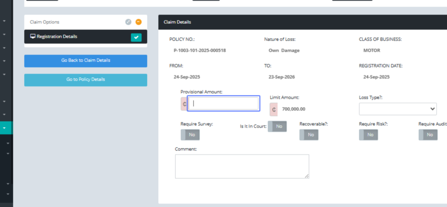Click the gray circular icon in Claim Options header
The height and width of the screenshot is (207, 447).
coord(128,22)
